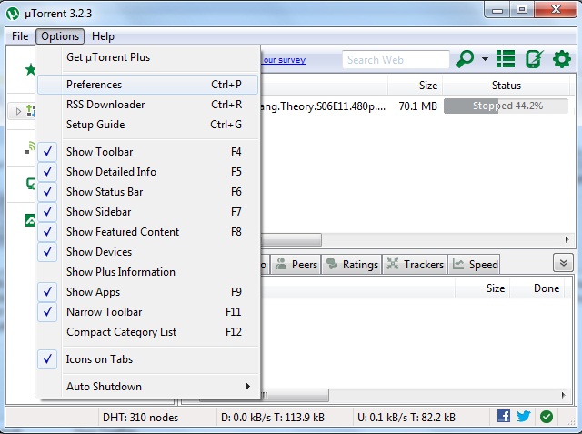Click inside the Search Web field
The height and width of the screenshot is (434, 582).
point(396,60)
